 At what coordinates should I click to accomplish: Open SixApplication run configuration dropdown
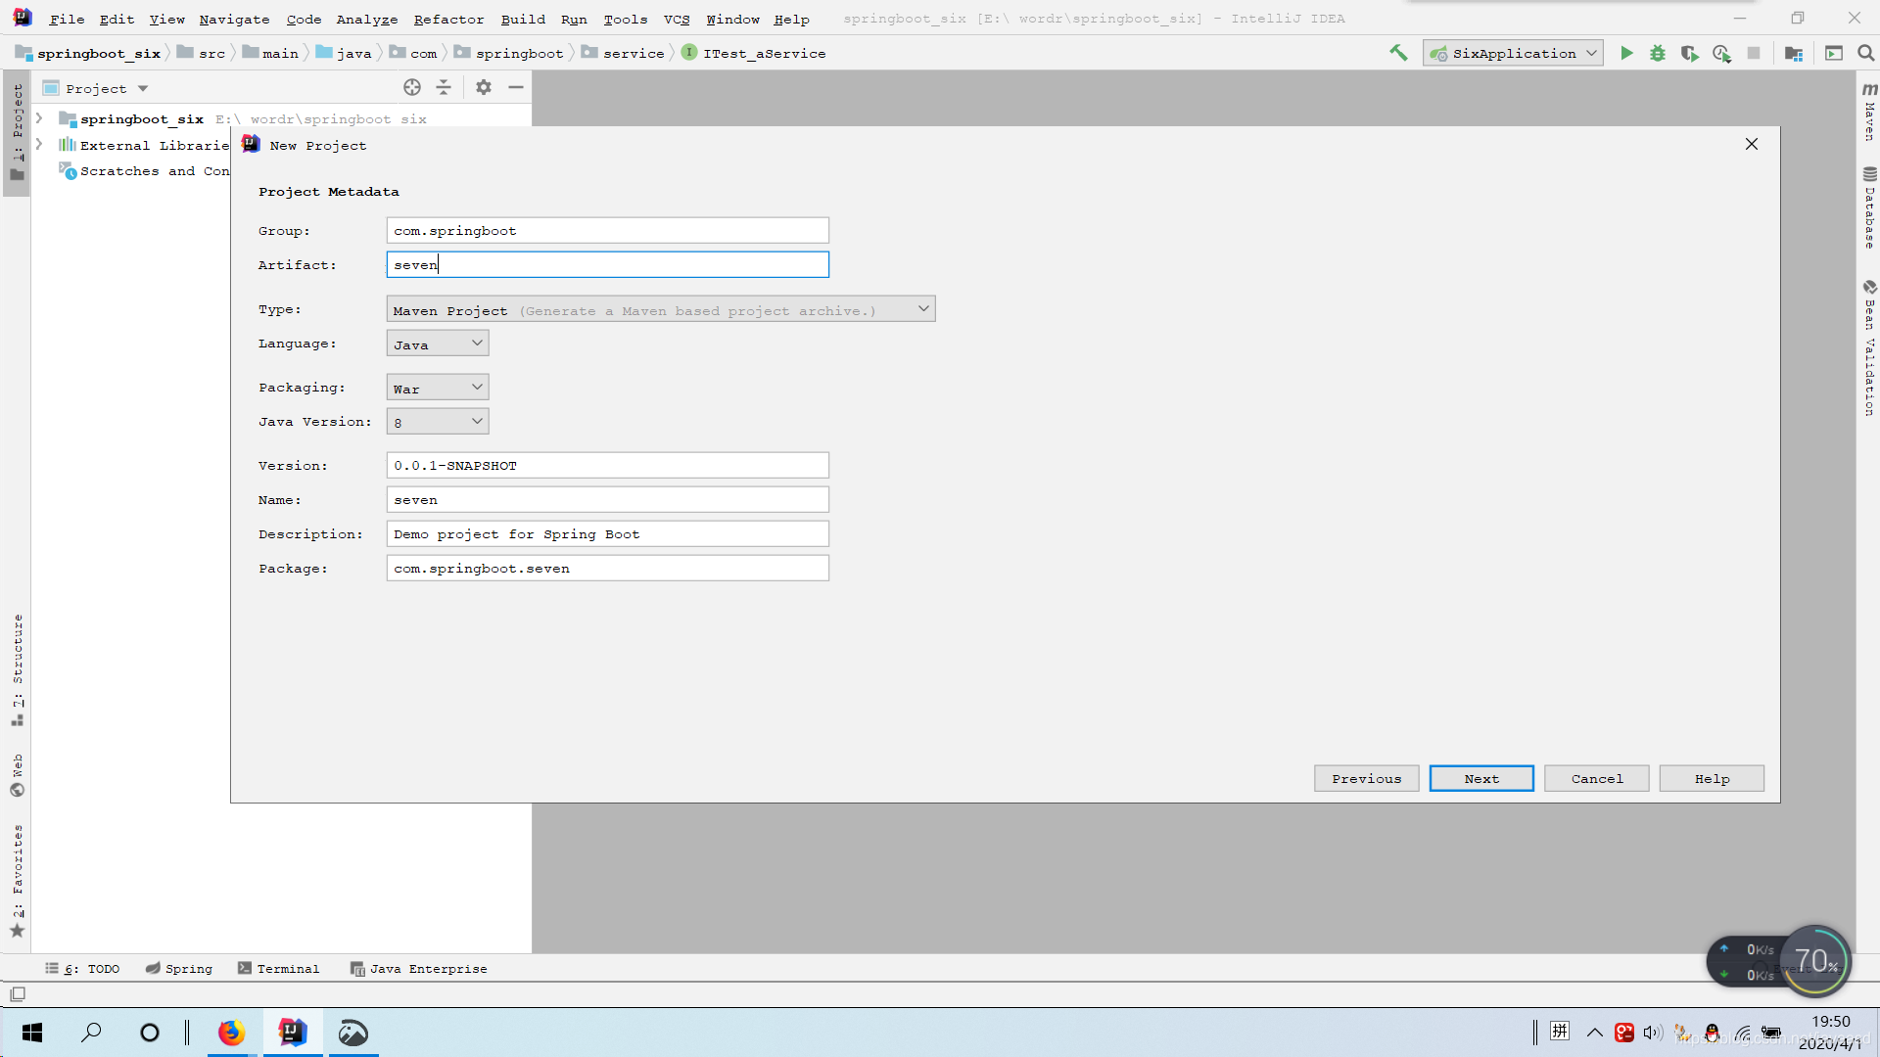click(x=1514, y=53)
